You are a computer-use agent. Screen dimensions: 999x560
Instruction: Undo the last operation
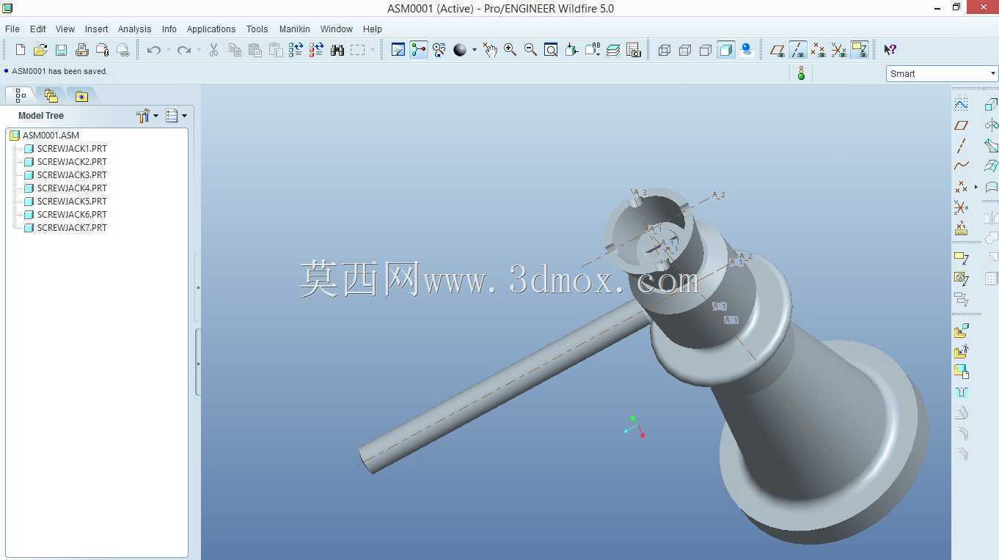click(x=154, y=50)
